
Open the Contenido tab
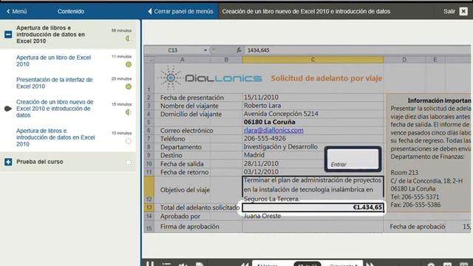pyautogui.click(x=71, y=12)
